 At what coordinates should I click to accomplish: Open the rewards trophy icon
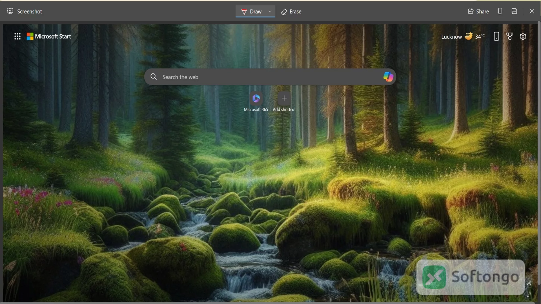[510, 36]
